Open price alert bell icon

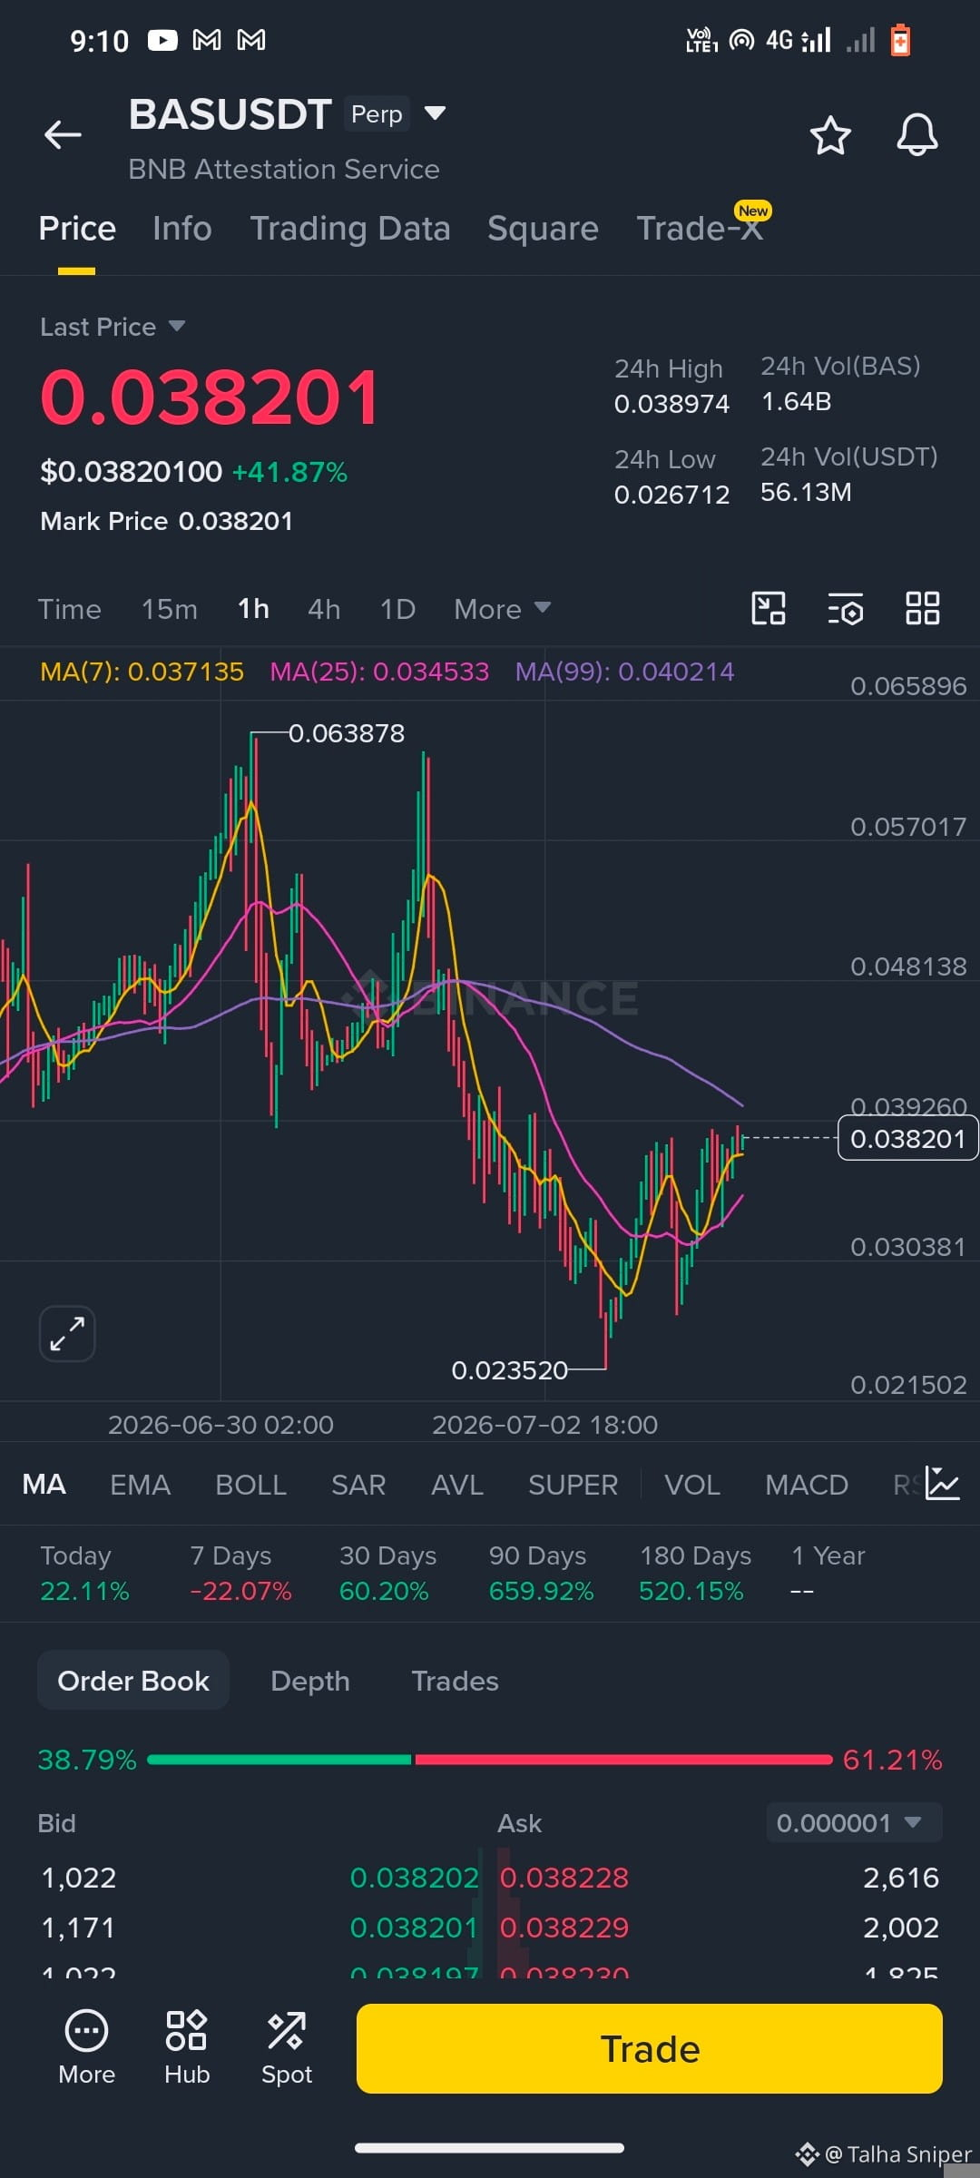coord(917,135)
